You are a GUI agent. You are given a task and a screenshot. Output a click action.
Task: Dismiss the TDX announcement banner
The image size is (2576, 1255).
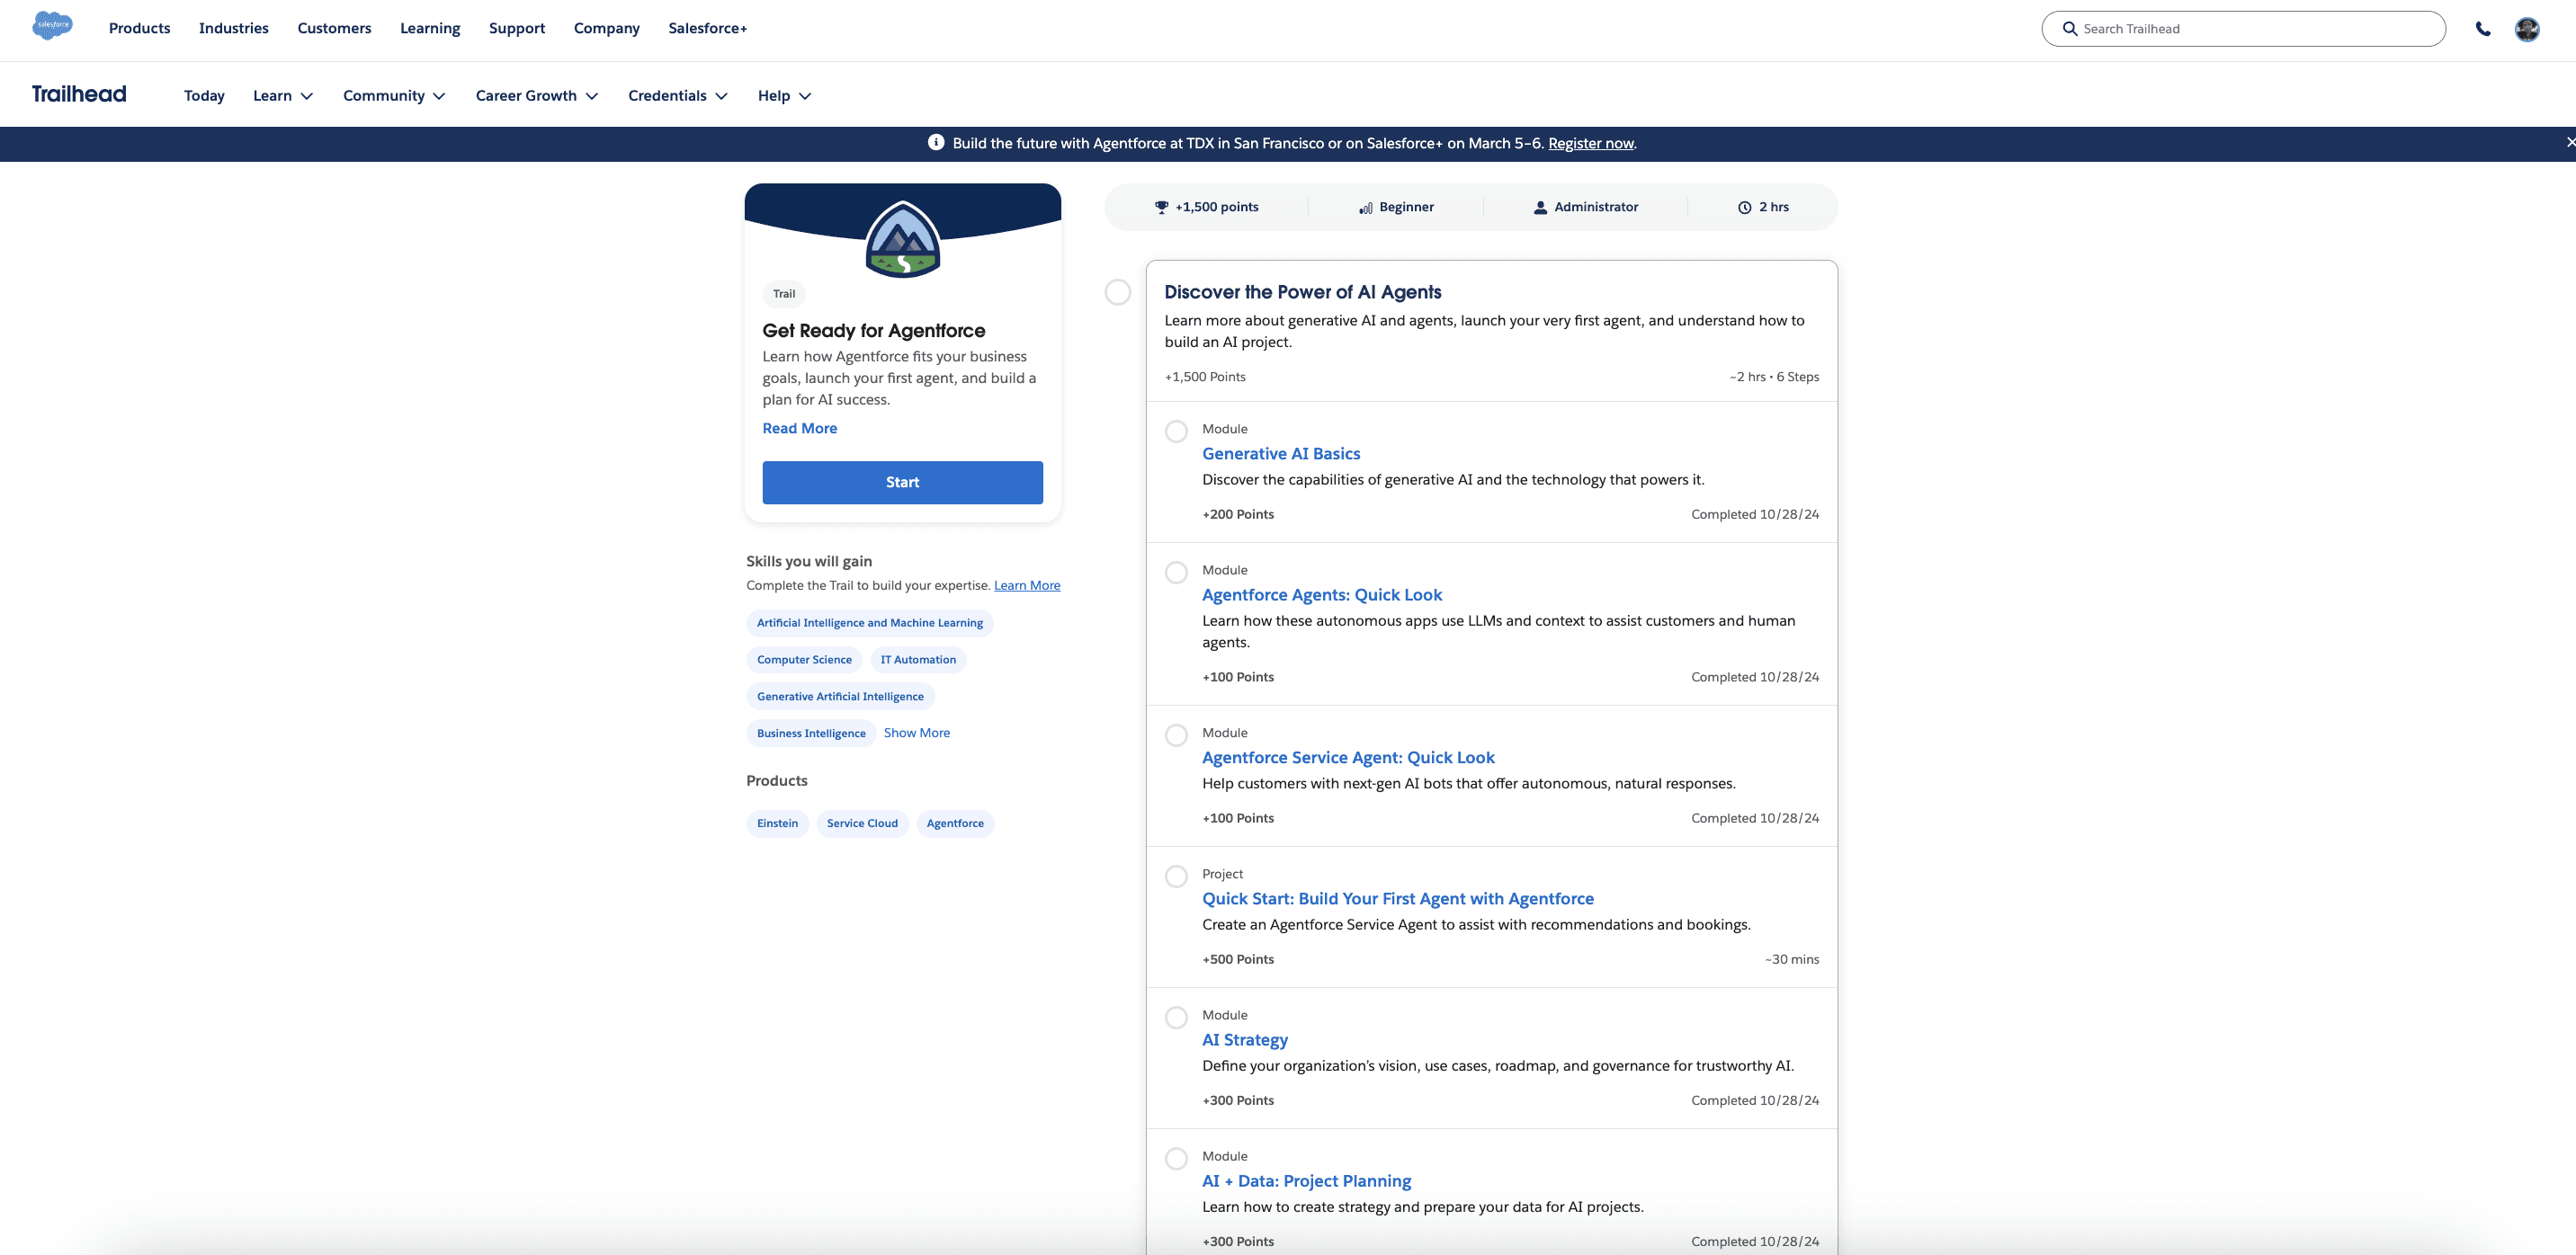click(2569, 142)
